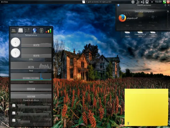The width and height of the screenshot is (170, 128).
Task: Click the 15:59 clock in the panel
Action: tap(158, 2)
